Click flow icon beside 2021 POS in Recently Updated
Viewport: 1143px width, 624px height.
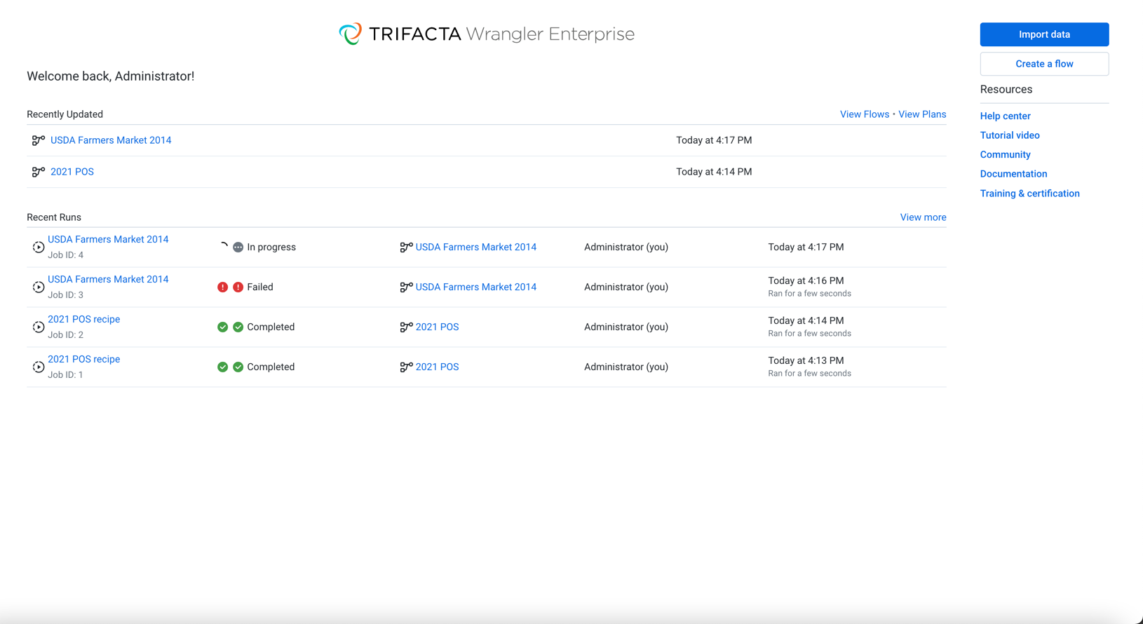pyautogui.click(x=39, y=172)
